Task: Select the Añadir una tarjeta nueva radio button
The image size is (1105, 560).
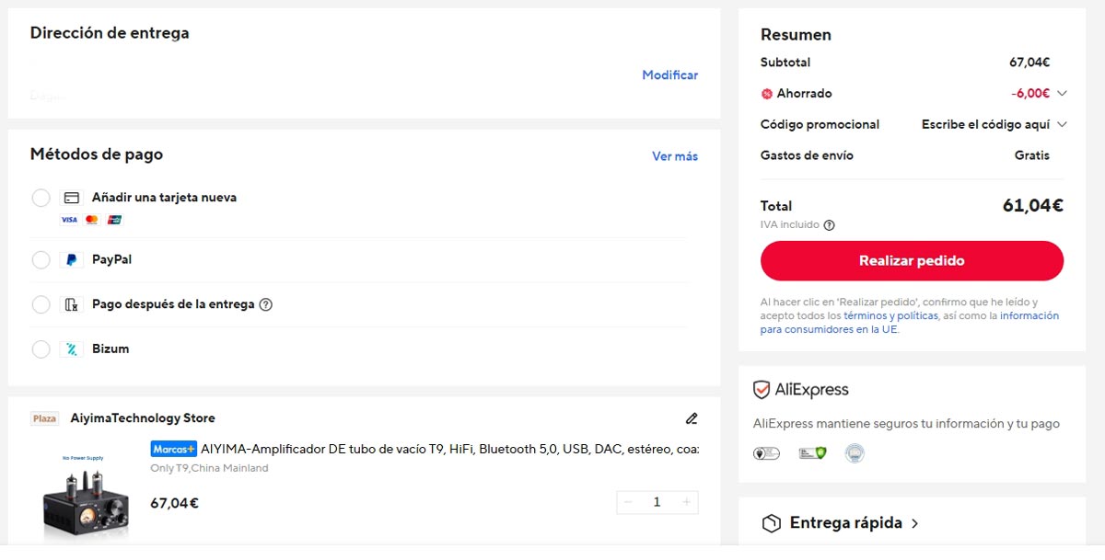Action: coord(41,198)
